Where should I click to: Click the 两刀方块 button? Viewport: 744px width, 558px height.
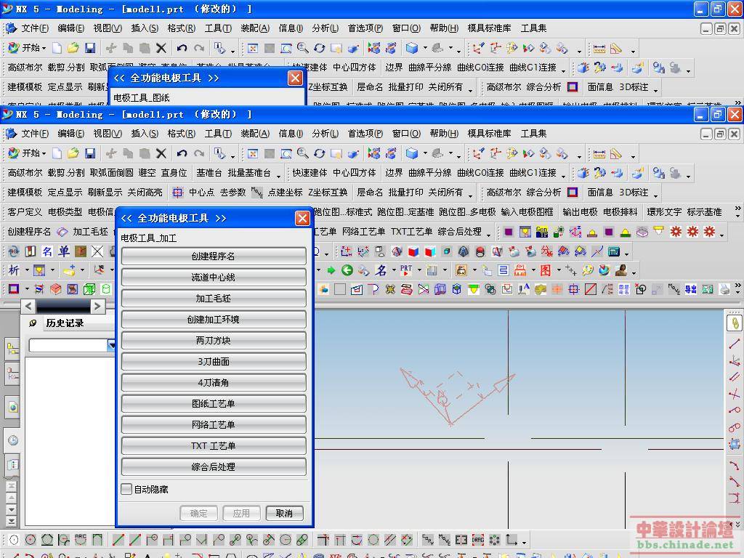pyautogui.click(x=214, y=340)
